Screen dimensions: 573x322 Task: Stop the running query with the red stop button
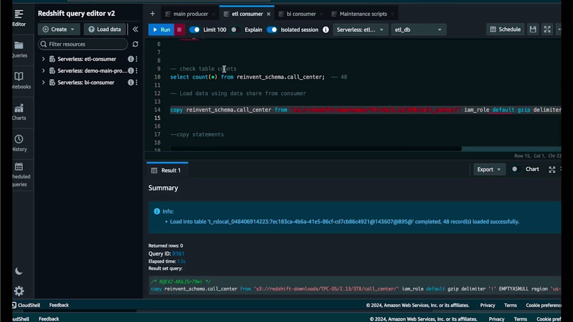pos(179,30)
